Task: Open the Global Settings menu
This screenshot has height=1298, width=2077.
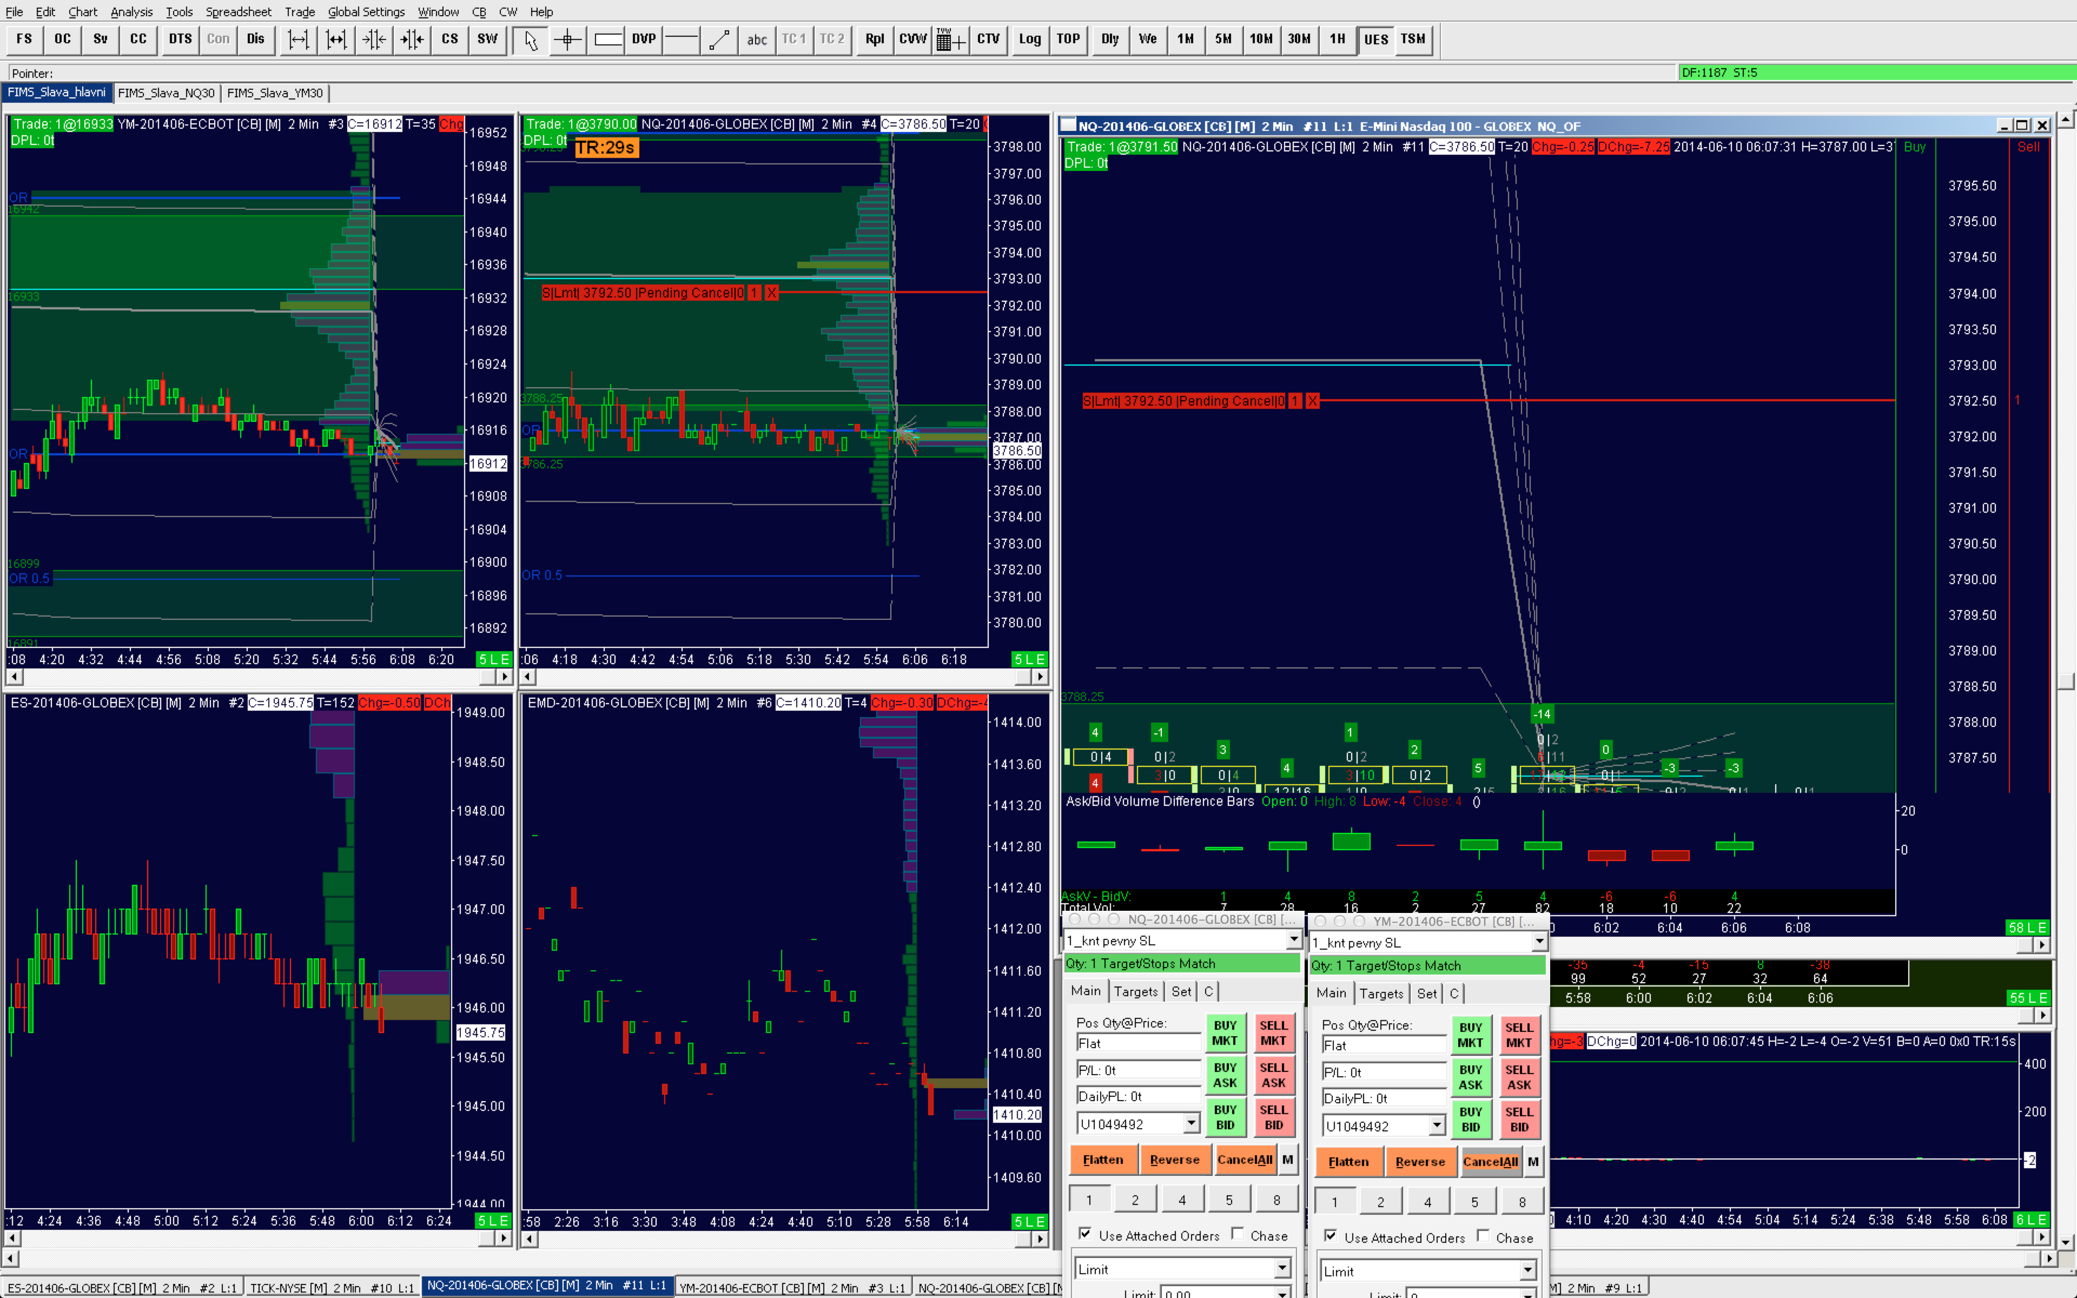Action: (366, 12)
